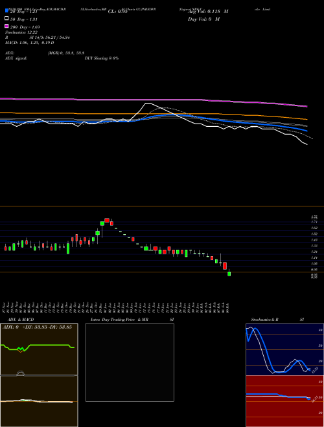
Task: Click the 'MACD: 1.06, 1.25, -0.19 D' readout
Action: pyautogui.click(x=29, y=43)
